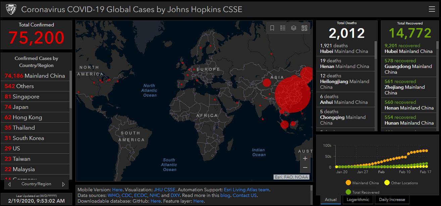
Task: Go to next Country/Region list view
Action: [x=63, y=184]
